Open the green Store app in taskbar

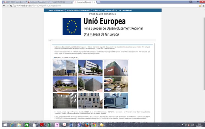[x=27, y=125]
